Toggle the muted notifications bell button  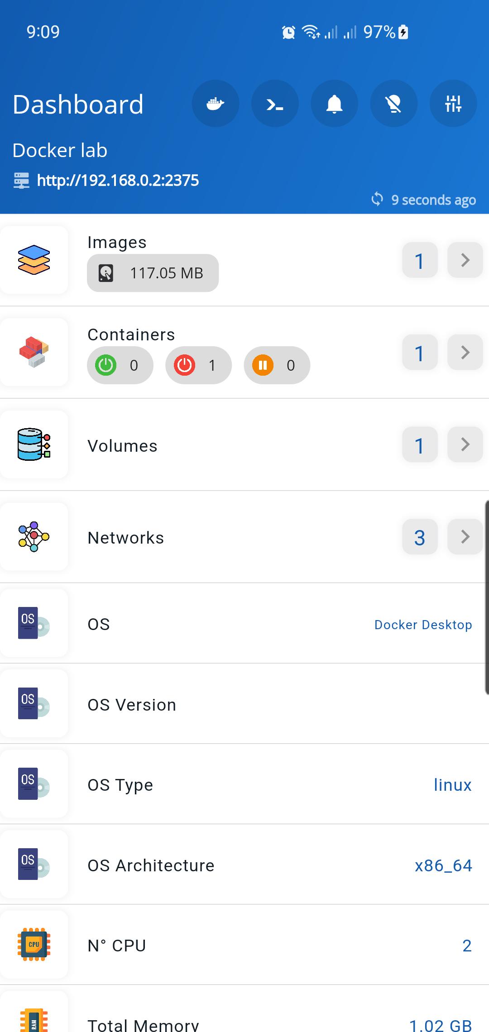tap(393, 104)
